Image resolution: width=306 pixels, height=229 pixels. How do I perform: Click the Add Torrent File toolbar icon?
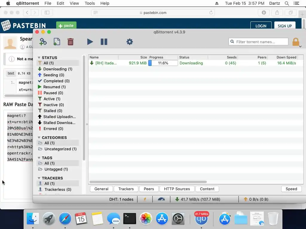tap(57, 42)
